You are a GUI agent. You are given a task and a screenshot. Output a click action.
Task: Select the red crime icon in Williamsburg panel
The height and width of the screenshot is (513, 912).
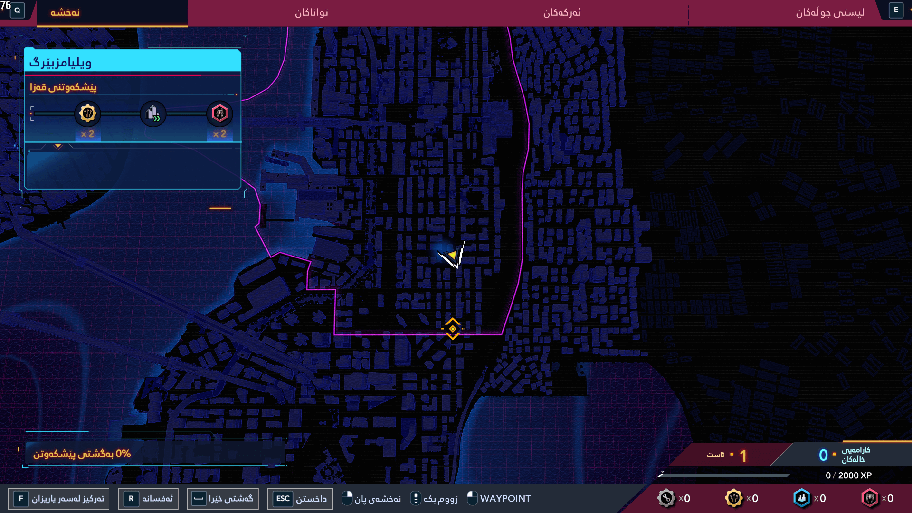click(x=219, y=114)
